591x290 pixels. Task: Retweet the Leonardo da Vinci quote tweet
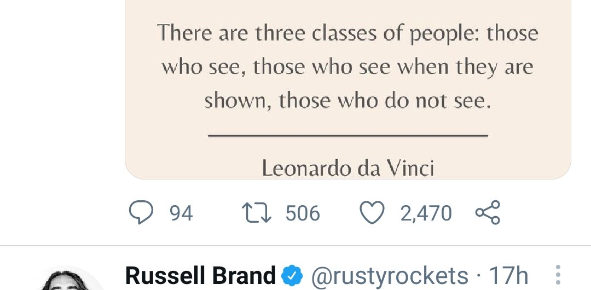point(257,213)
